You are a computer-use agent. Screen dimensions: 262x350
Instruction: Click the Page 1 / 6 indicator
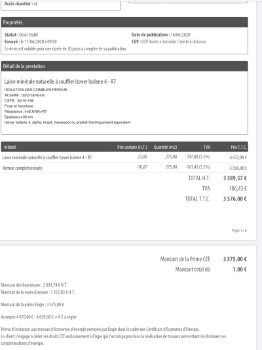[x=239, y=230]
